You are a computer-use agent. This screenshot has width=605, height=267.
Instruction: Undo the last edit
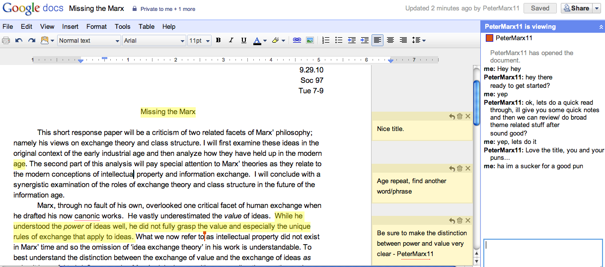tap(19, 41)
